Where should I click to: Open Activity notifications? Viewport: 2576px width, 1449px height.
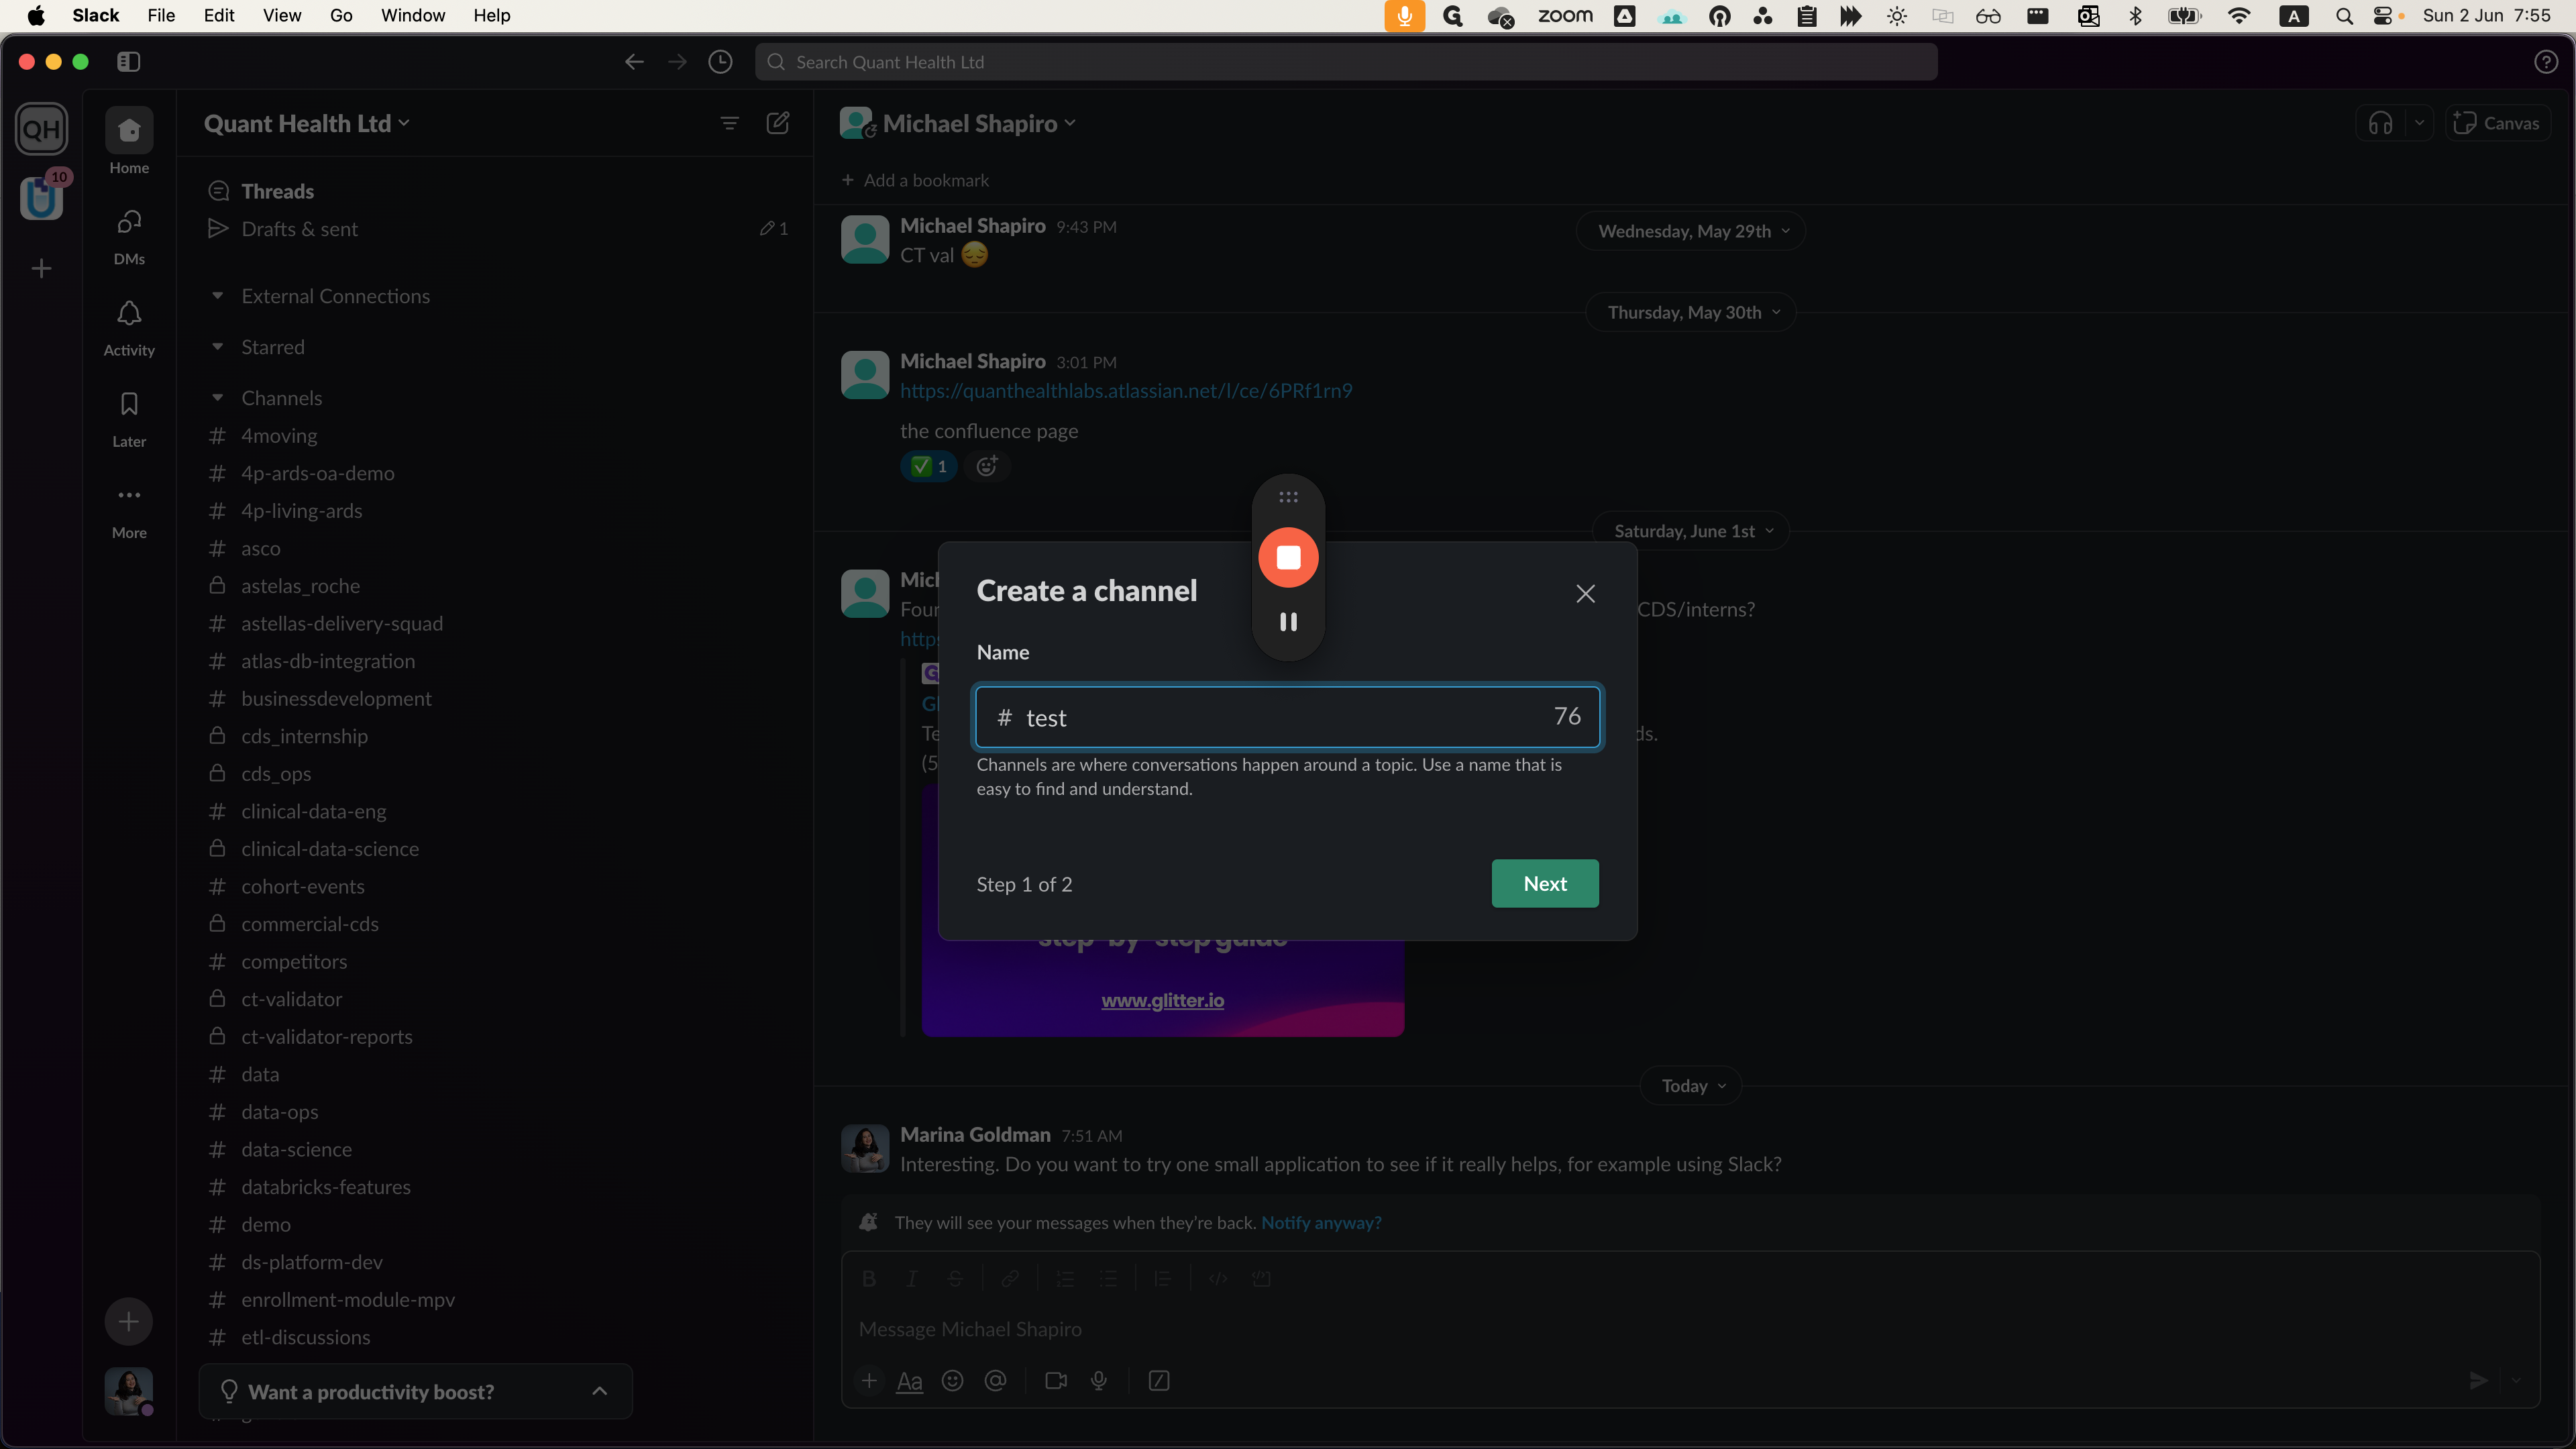click(x=129, y=327)
